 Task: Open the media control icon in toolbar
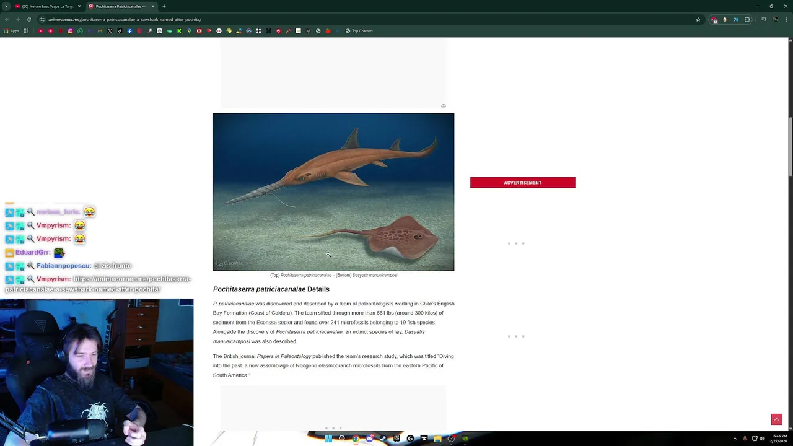pyautogui.click(x=764, y=19)
